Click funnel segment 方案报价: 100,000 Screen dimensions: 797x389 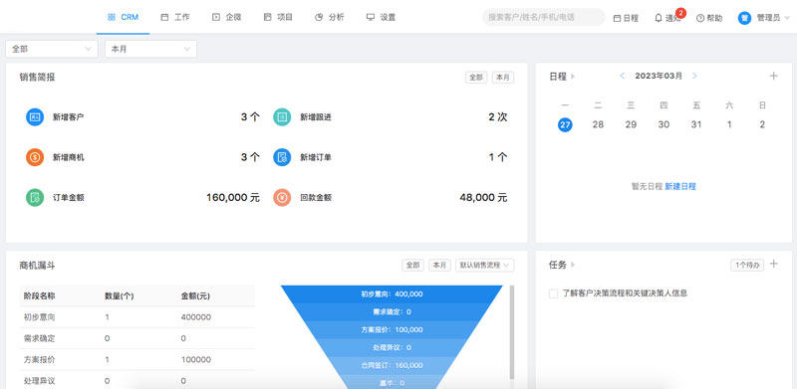(x=392, y=329)
